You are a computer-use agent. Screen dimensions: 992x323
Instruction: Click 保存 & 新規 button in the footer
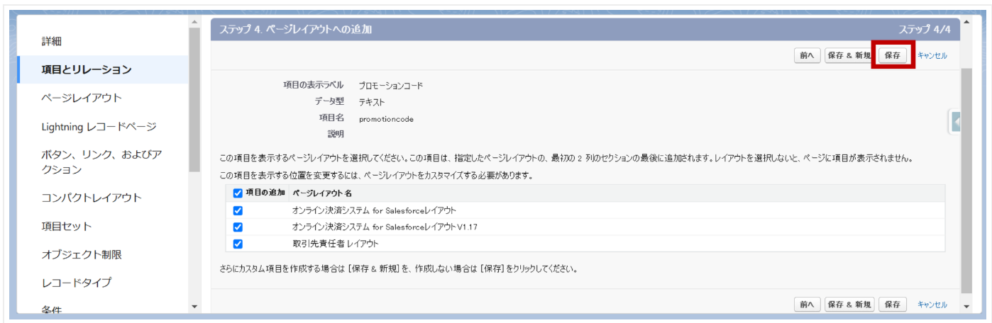point(849,305)
